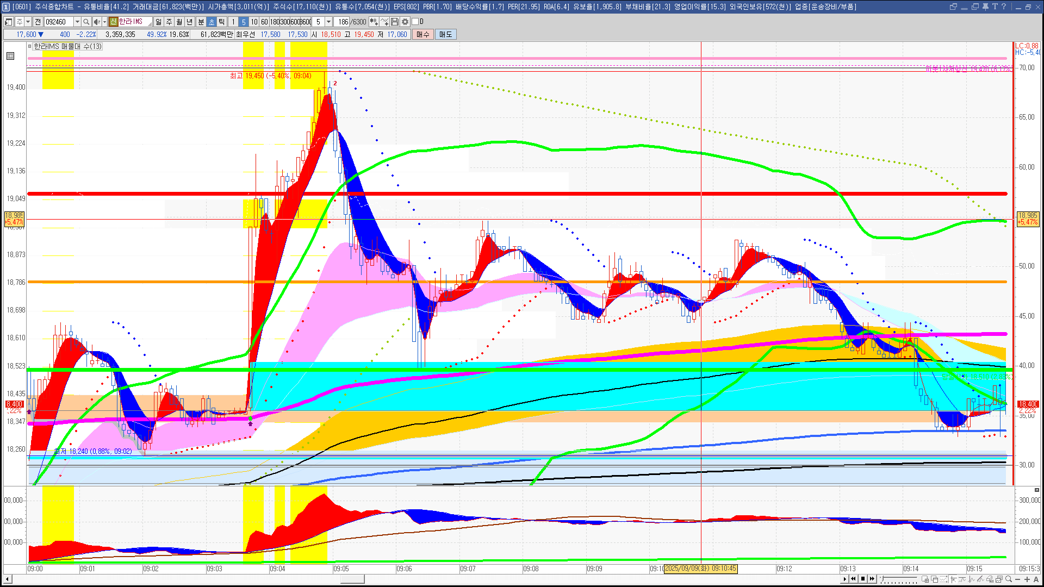The height and width of the screenshot is (587, 1044).
Task: Click the 매수 buy button
Action: (x=423, y=34)
